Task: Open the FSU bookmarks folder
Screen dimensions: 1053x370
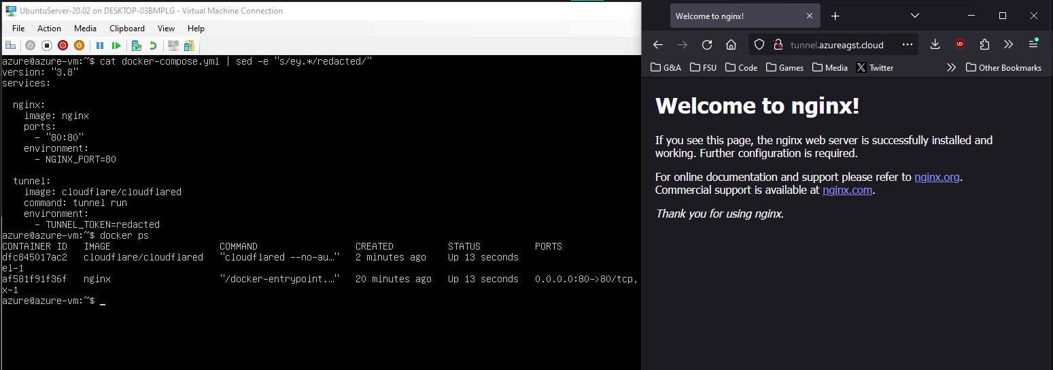Action: [x=703, y=67]
